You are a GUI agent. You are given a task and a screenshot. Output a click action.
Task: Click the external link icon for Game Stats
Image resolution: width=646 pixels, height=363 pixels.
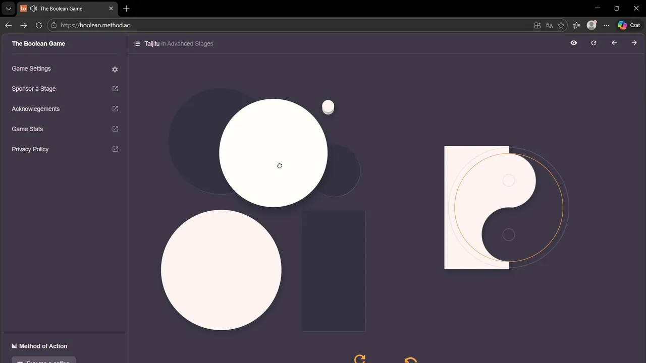pos(115,129)
